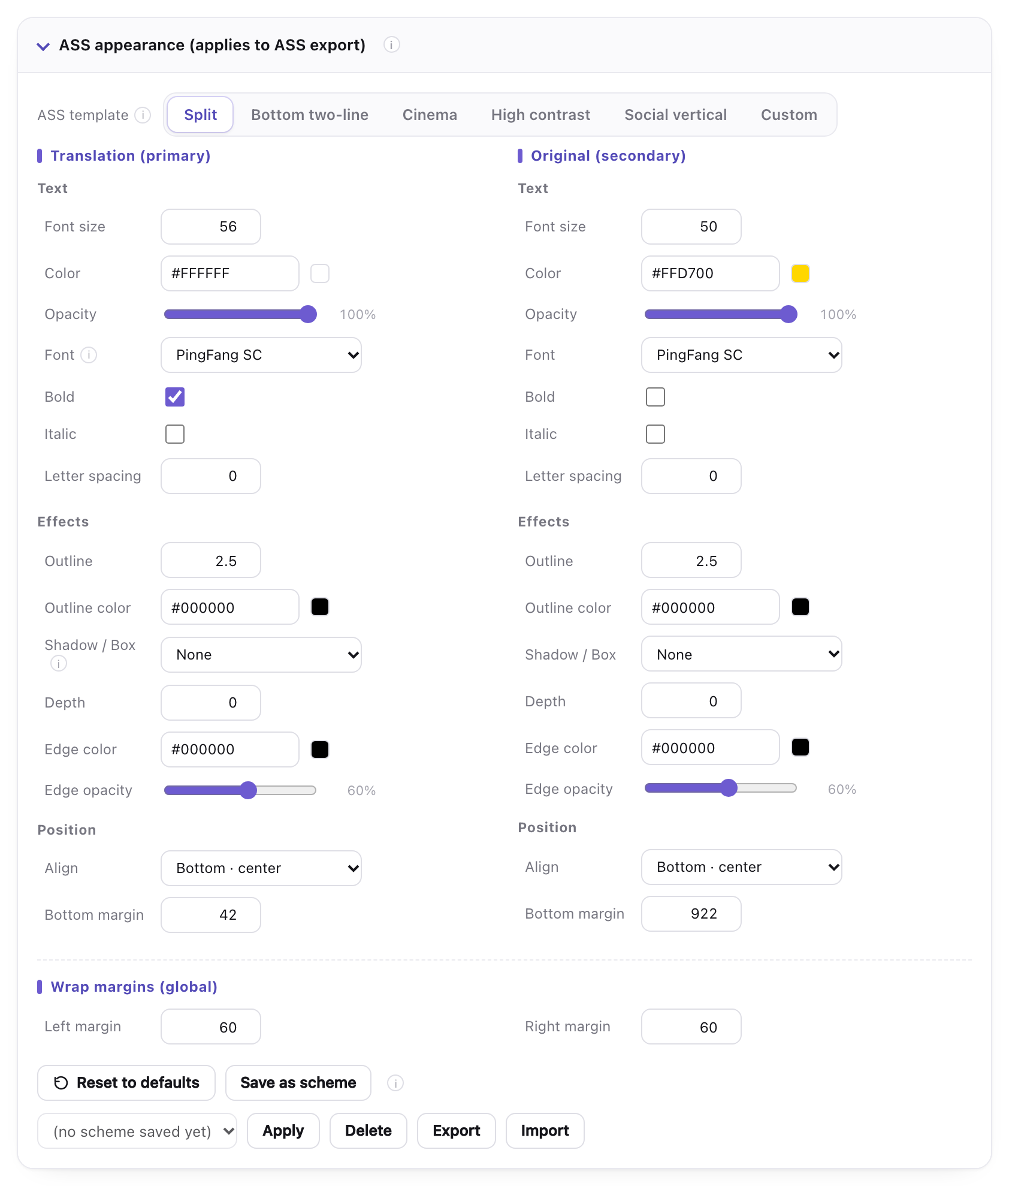The image size is (1009, 1186).
Task: Select the Bottom two-line template
Action: tap(310, 115)
